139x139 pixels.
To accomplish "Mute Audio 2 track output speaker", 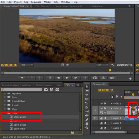I will [x=101, y=123].
